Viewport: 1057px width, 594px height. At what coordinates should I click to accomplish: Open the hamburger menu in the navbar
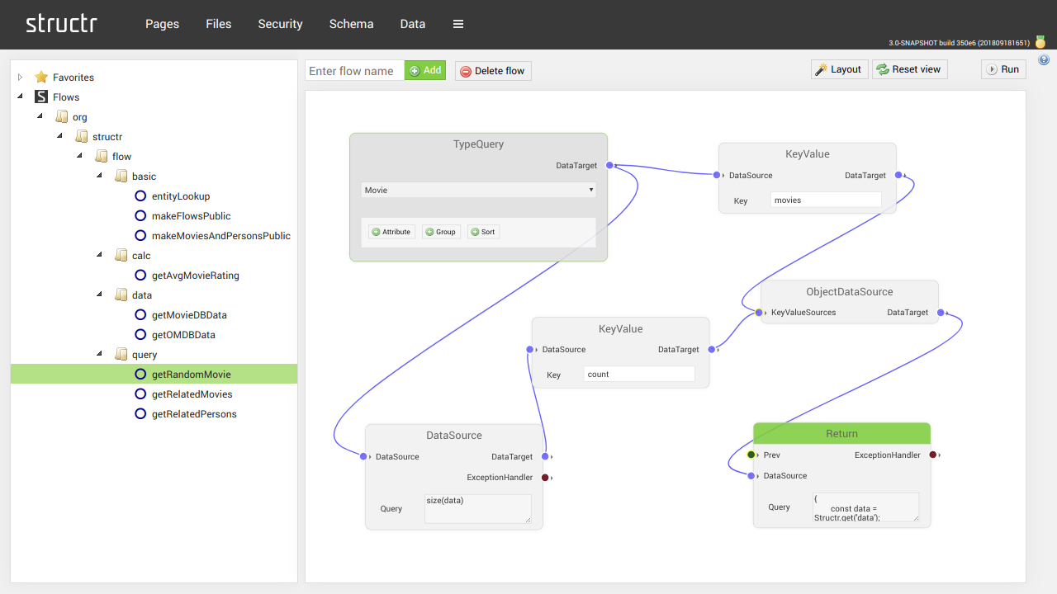457,24
